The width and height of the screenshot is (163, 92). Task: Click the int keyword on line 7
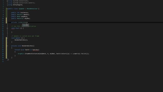click(x=18, y=13)
